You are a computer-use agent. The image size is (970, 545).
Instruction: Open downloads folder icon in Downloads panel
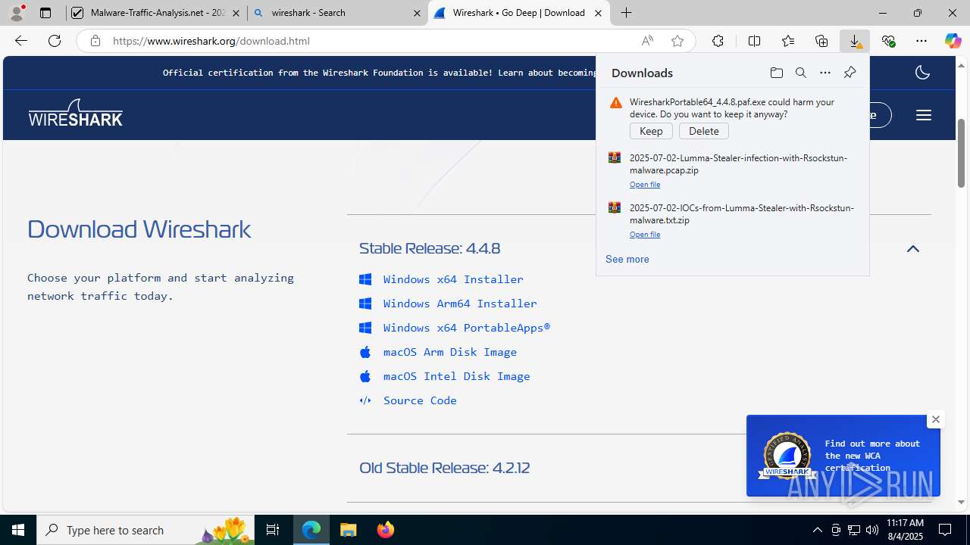pyautogui.click(x=776, y=73)
